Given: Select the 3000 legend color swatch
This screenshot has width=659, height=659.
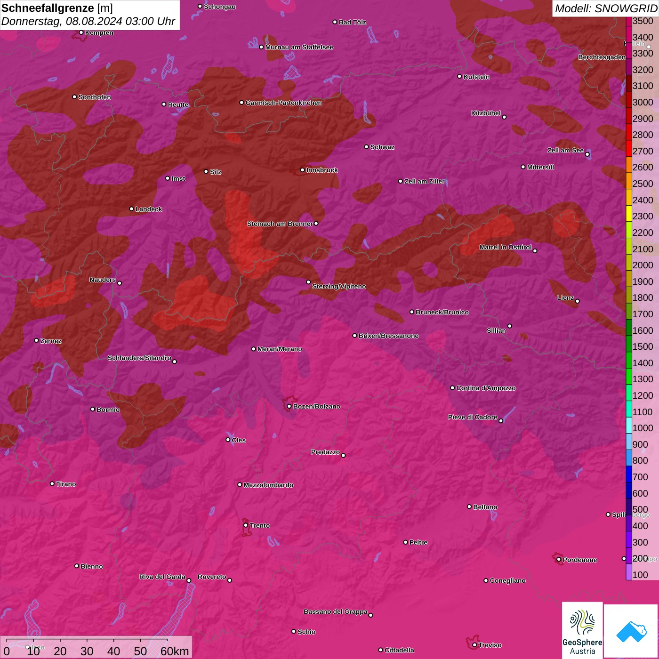Looking at the screenshot, I should 628,99.
